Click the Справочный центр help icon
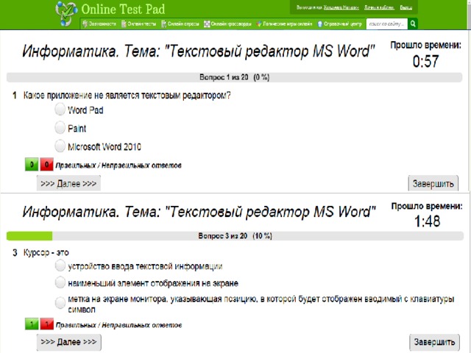The width and height of the screenshot is (471, 353). 320,24
